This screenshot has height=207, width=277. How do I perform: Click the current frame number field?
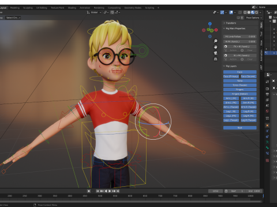216,191
